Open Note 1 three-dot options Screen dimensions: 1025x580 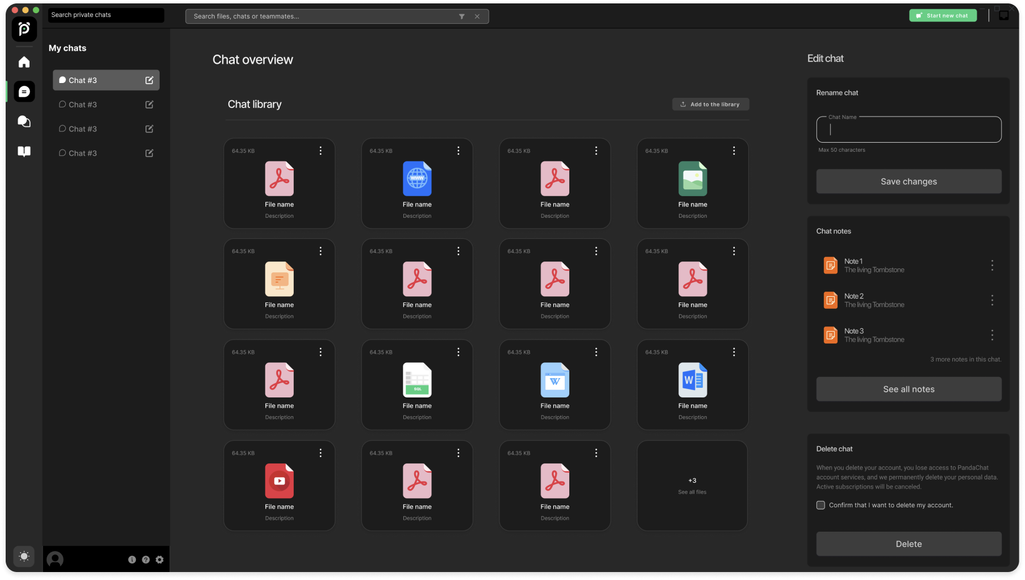992,266
